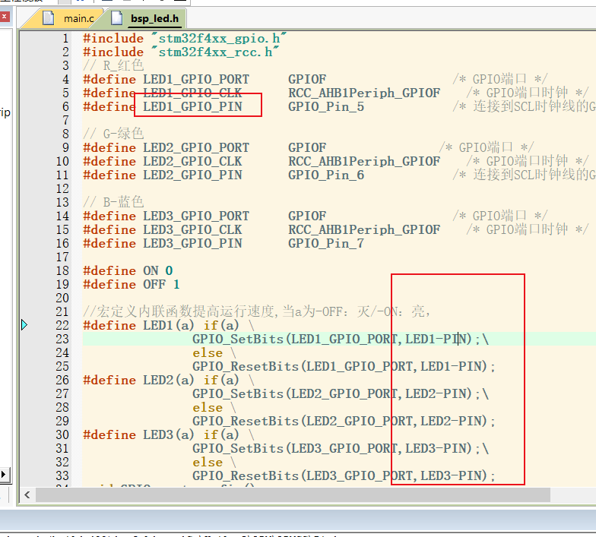Click GPIO_ResetBits call on line 29
596x537 pixels.
pyautogui.click(x=245, y=422)
